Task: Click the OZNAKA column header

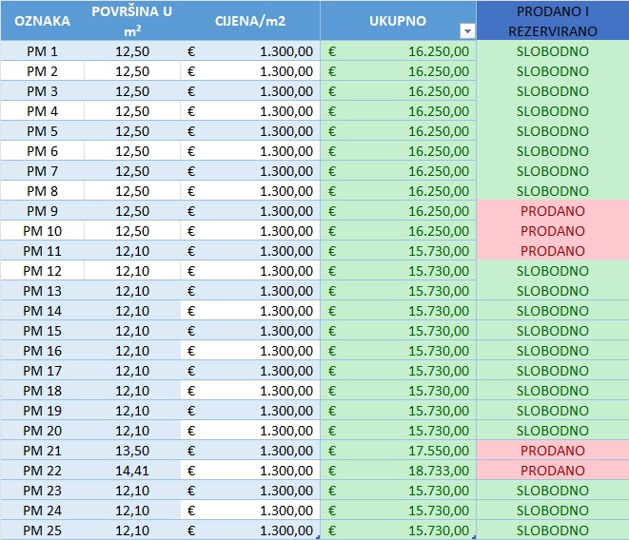Action: click(x=42, y=20)
